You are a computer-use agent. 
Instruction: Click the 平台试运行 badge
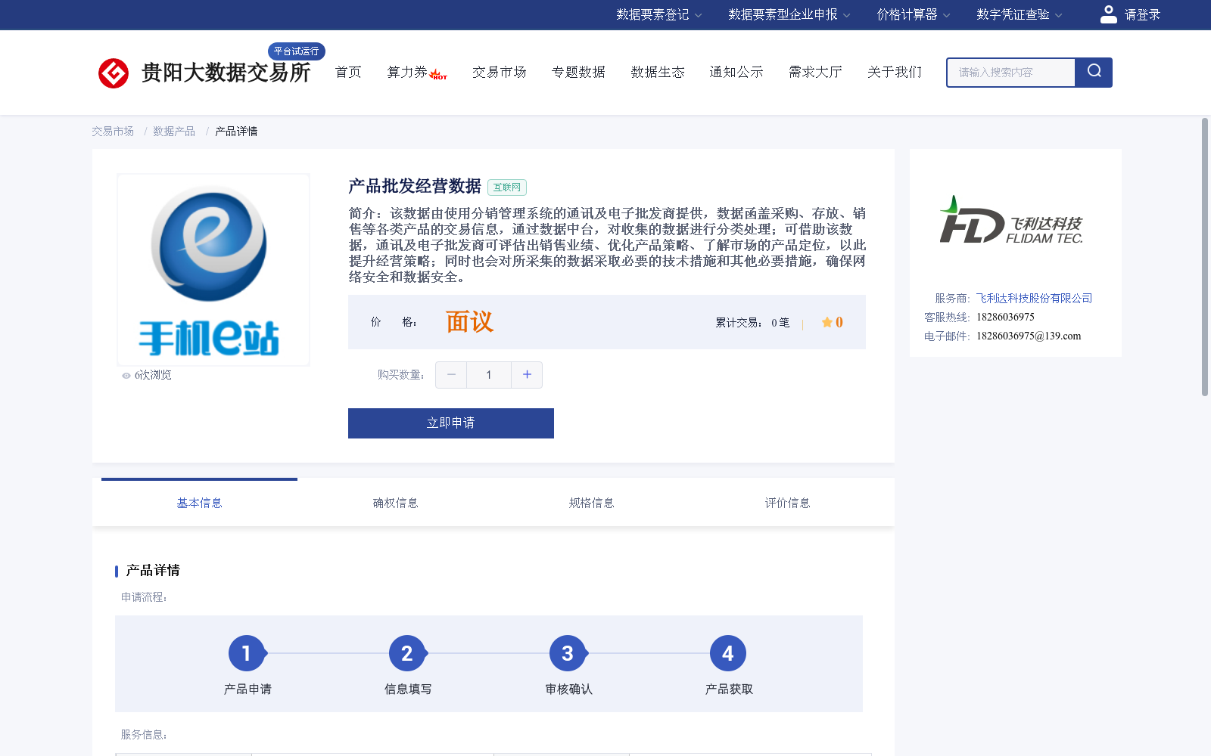297,51
